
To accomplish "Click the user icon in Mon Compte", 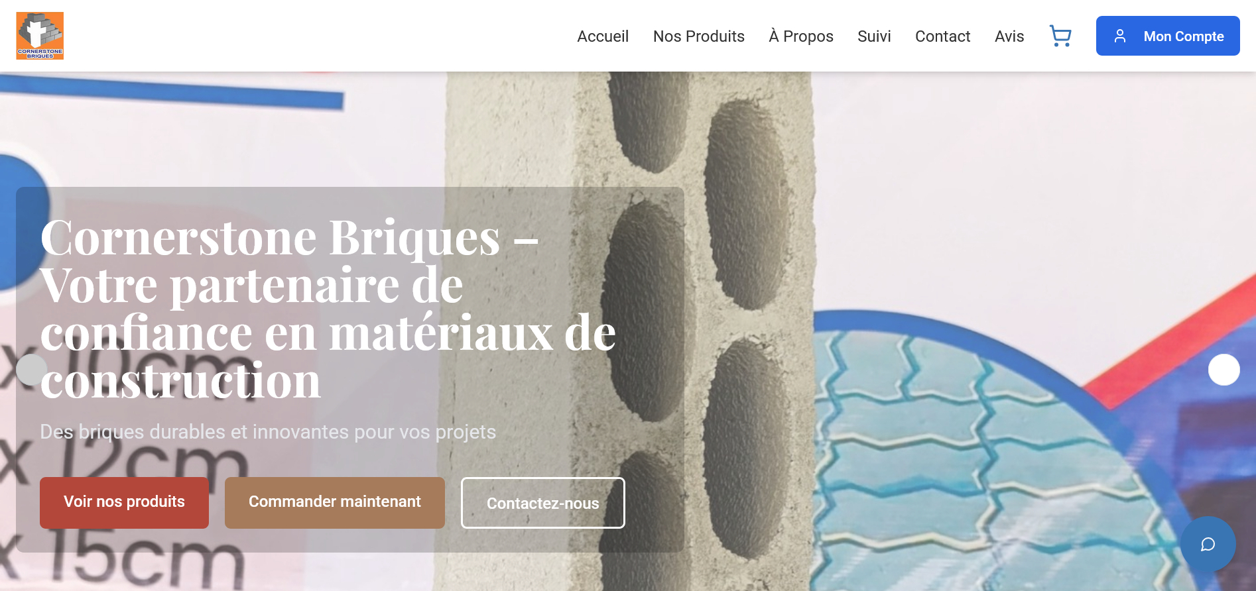I will (x=1120, y=36).
